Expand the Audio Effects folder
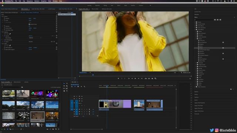The image size is (237, 133). 195,26
